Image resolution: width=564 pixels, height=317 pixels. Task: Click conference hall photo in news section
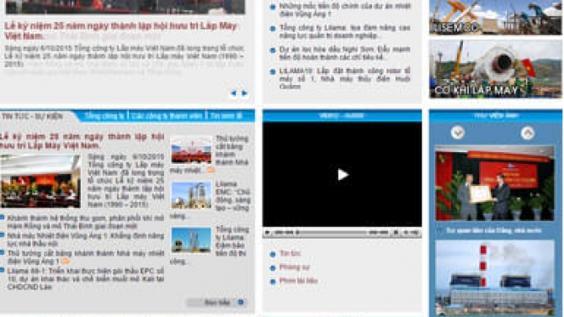click(x=40, y=181)
